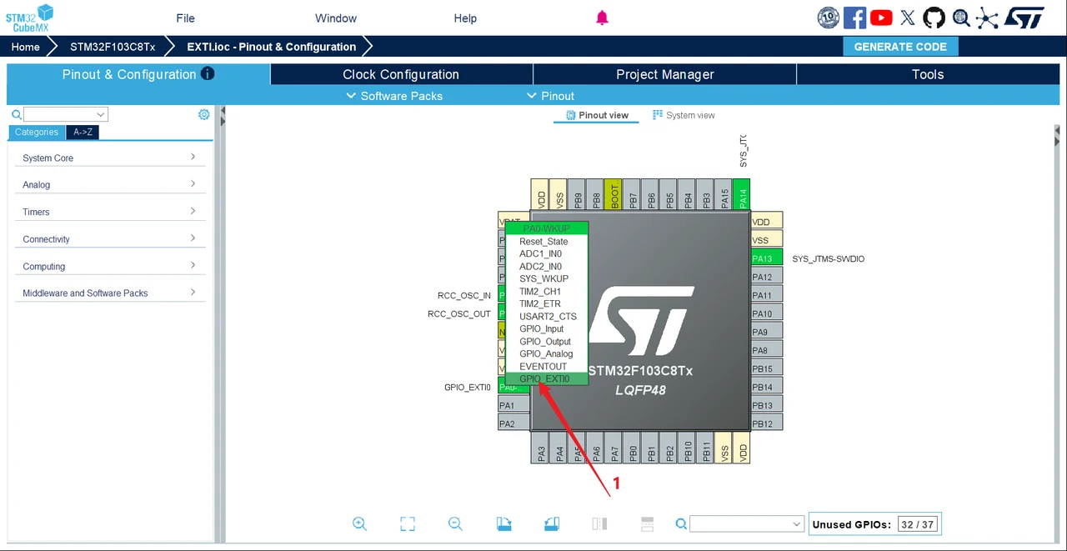Click the GENERATE CODE button
Image resolution: width=1067 pixels, height=551 pixels.
point(900,47)
